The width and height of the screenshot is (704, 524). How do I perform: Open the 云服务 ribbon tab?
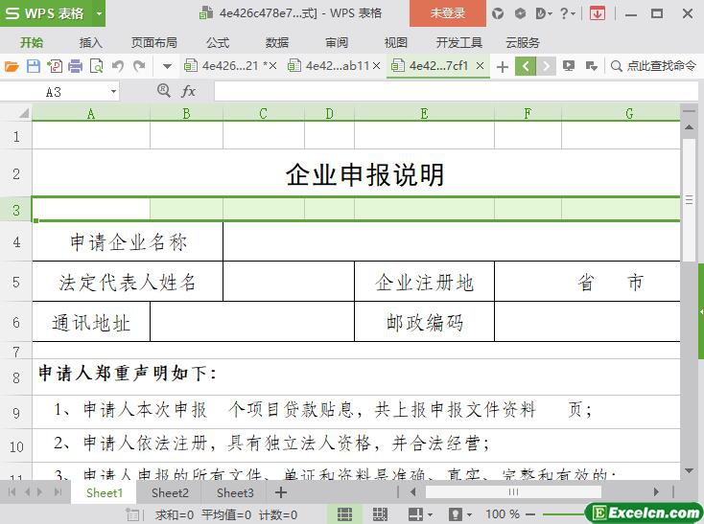click(x=522, y=43)
